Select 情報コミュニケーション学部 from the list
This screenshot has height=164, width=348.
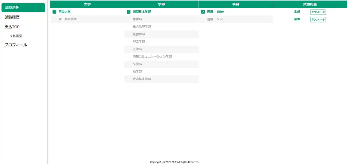coord(152,56)
